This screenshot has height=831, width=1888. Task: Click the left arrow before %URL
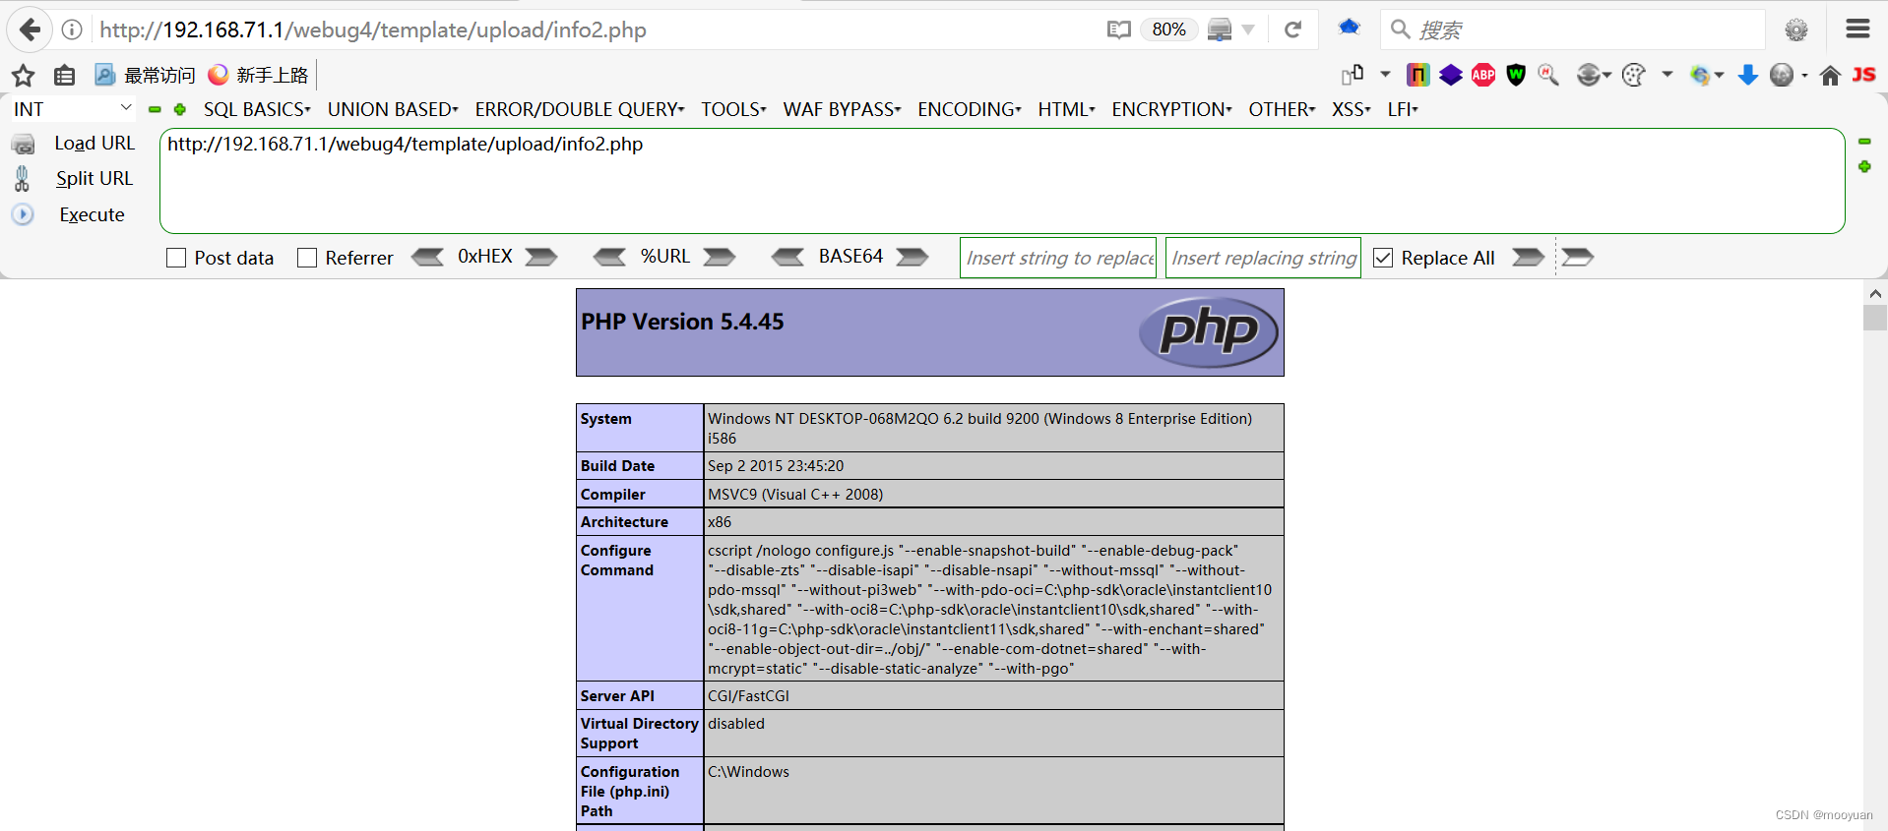(609, 258)
